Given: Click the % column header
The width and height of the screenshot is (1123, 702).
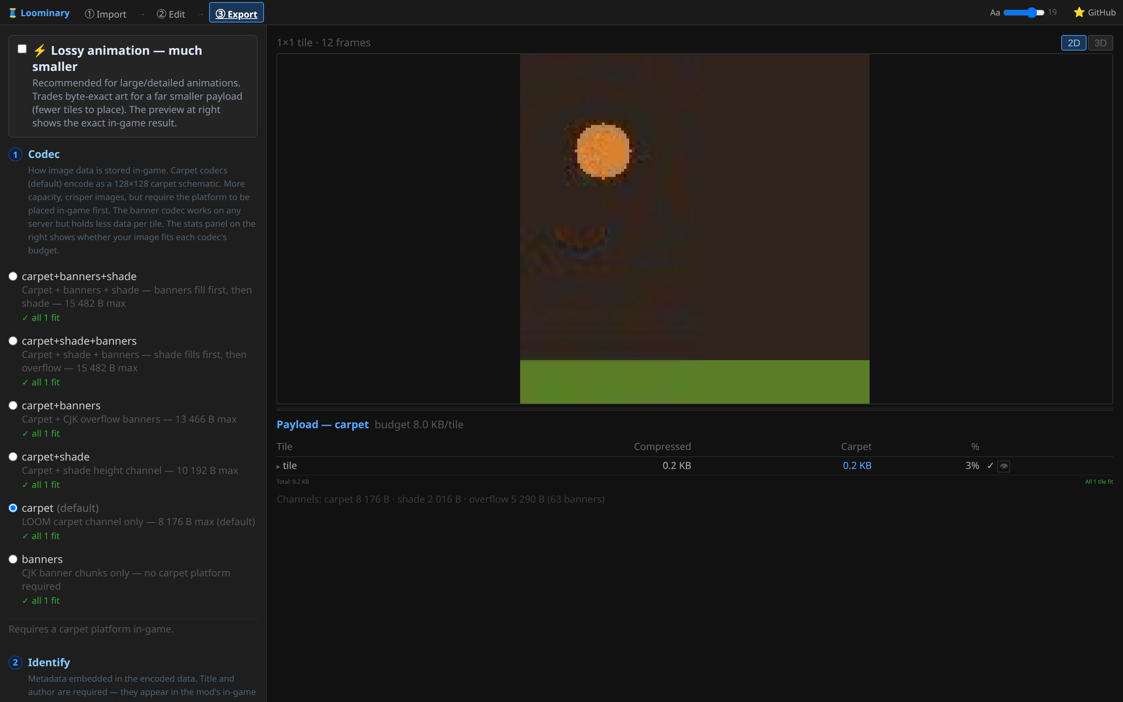Looking at the screenshot, I should pyautogui.click(x=975, y=446).
